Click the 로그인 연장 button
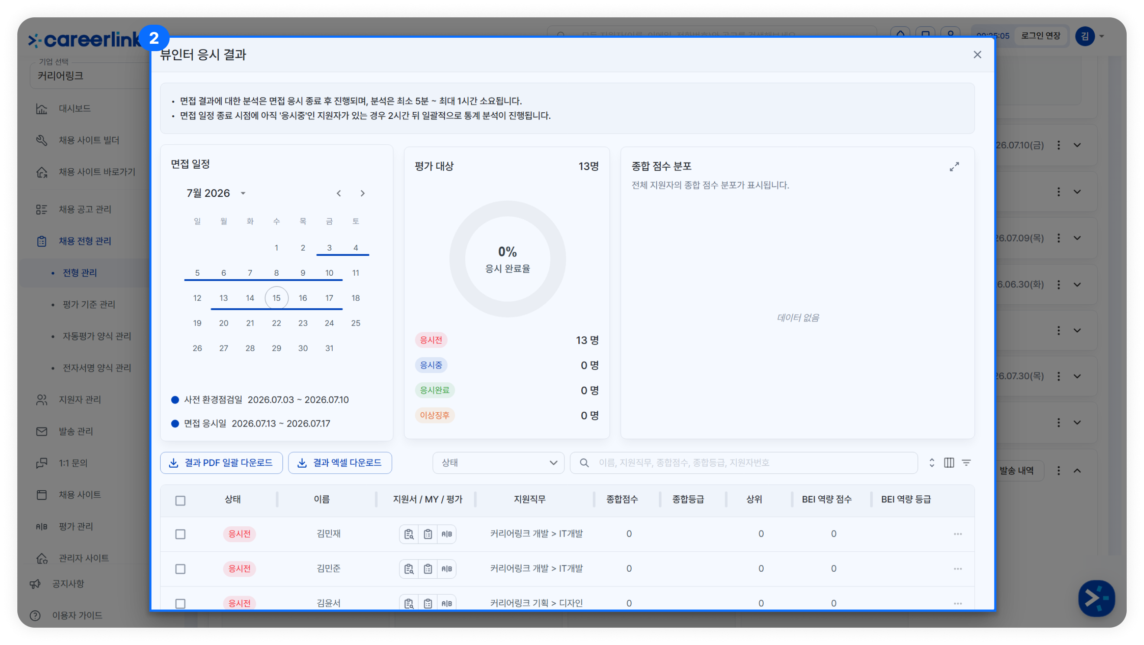1144x645 pixels. tap(1040, 36)
